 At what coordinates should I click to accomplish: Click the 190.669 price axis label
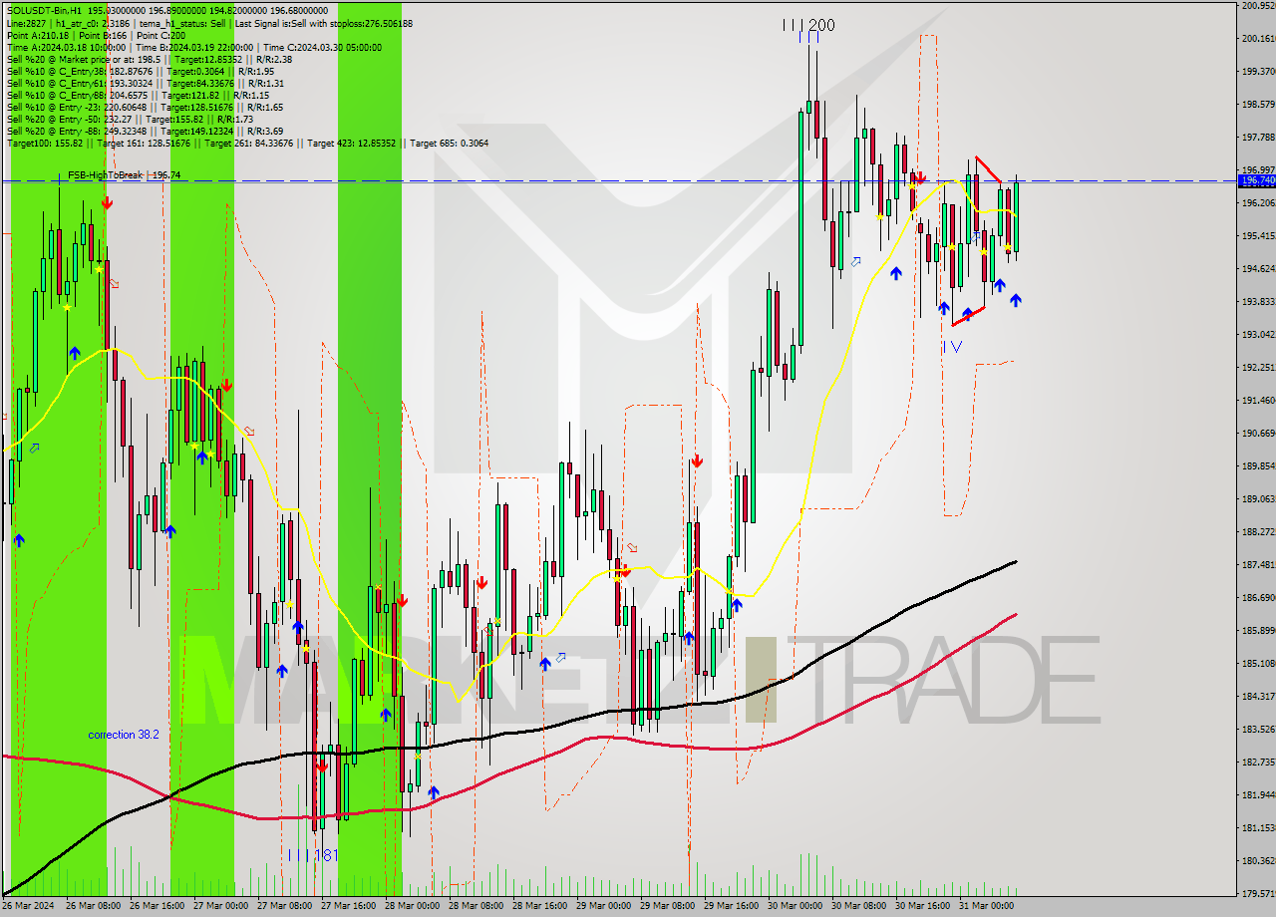click(1258, 433)
